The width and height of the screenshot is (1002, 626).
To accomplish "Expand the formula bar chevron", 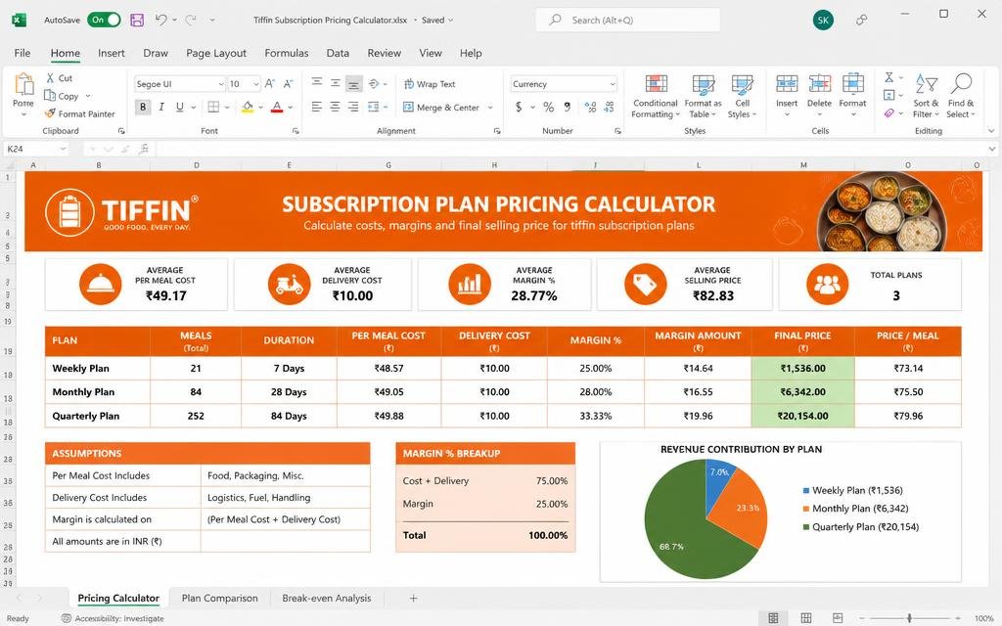I will pos(992,149).
